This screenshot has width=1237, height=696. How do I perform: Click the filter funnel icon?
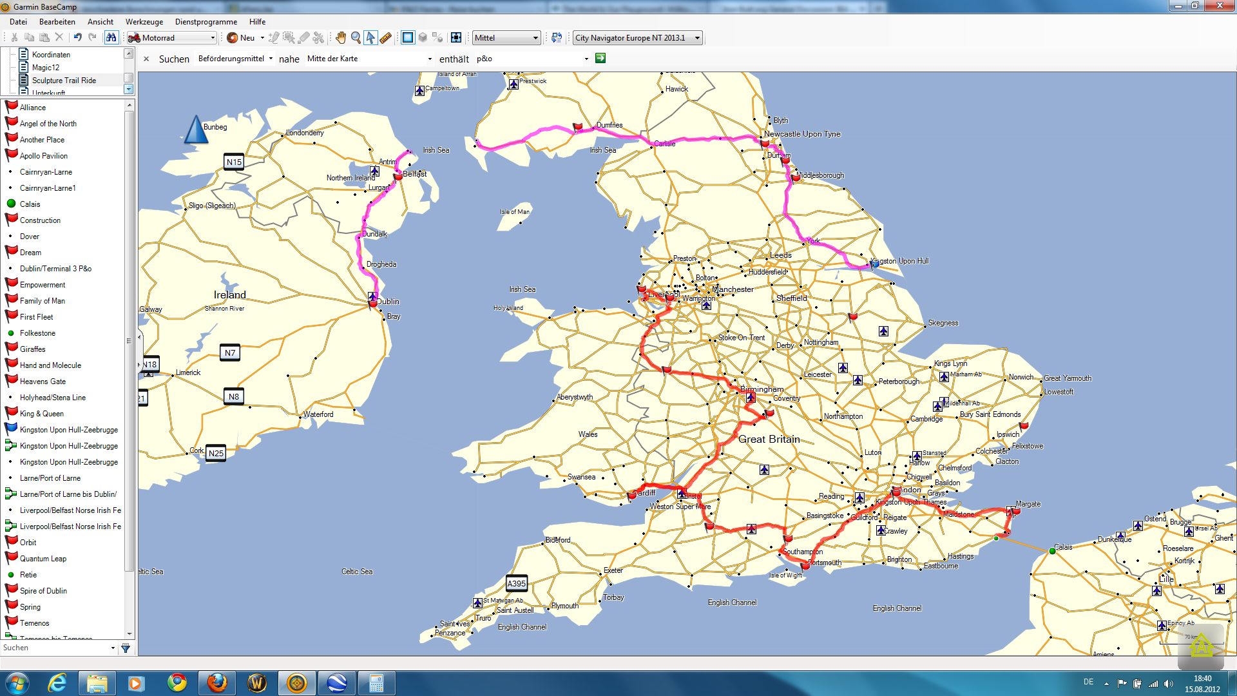(126, 648)
